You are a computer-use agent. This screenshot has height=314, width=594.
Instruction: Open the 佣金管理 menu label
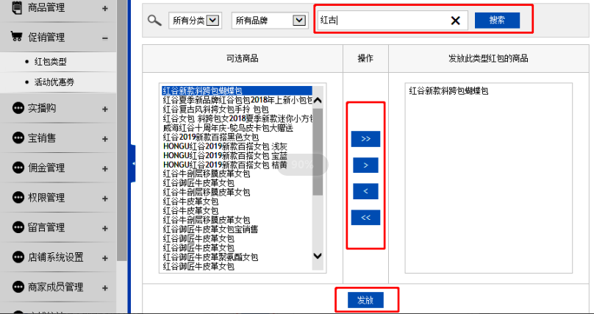coord(46,168)
